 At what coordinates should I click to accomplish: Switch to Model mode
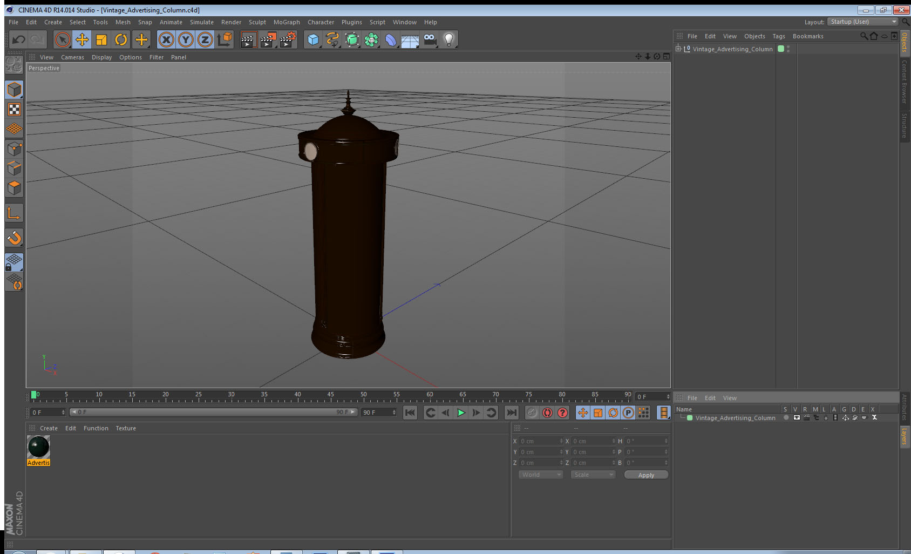[x=14, y=90]
